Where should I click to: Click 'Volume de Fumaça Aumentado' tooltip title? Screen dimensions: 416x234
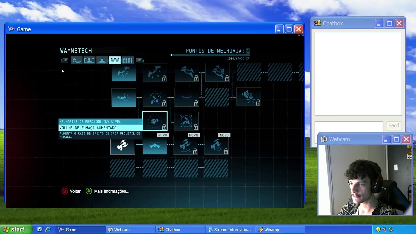point(88,128)
